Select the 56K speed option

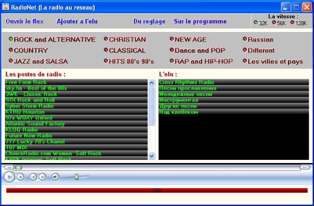(x=279, y=23)
